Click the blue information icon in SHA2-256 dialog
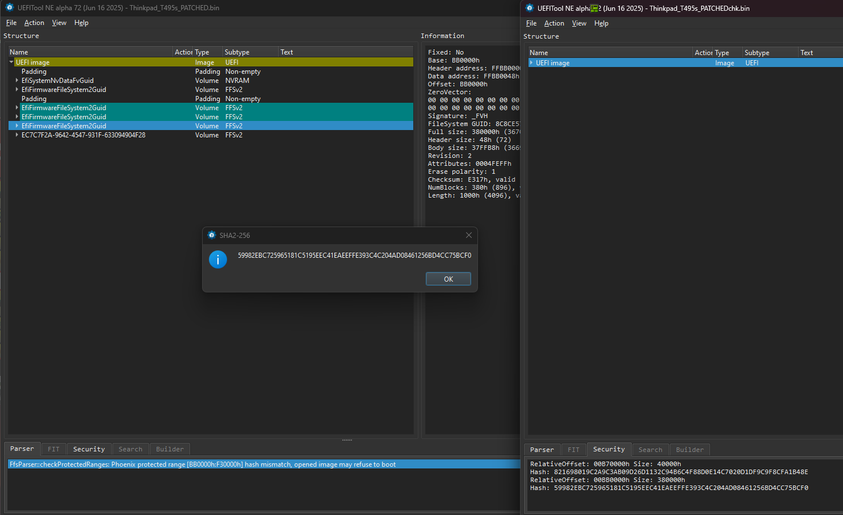 click(x=218, y=259)
